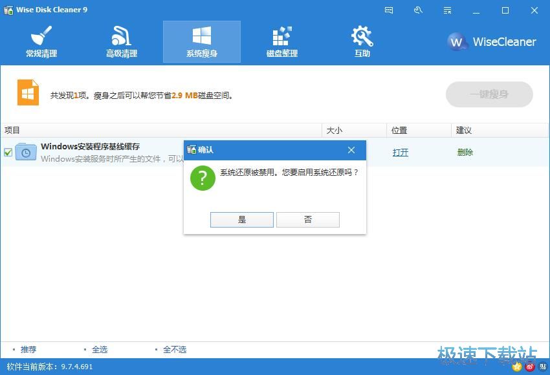Click the green question mark icon

[x=203, y=178]
